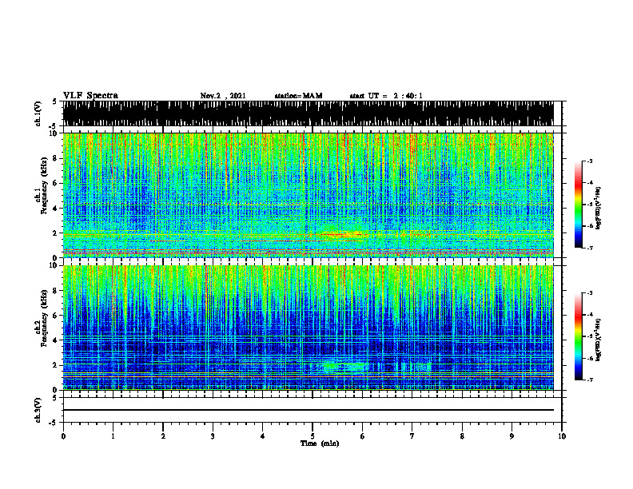Click the ch.2 spectrogram colorbar
This screenshot has height=489, width=633.
click(578, 336)
